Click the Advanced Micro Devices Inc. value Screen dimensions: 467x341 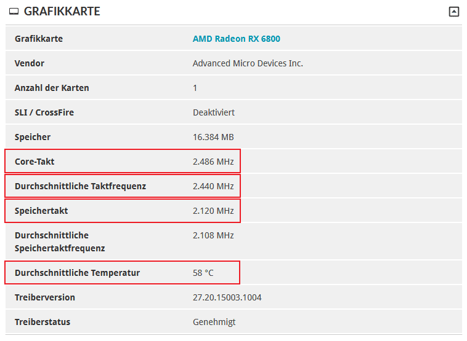click(248, 63)
